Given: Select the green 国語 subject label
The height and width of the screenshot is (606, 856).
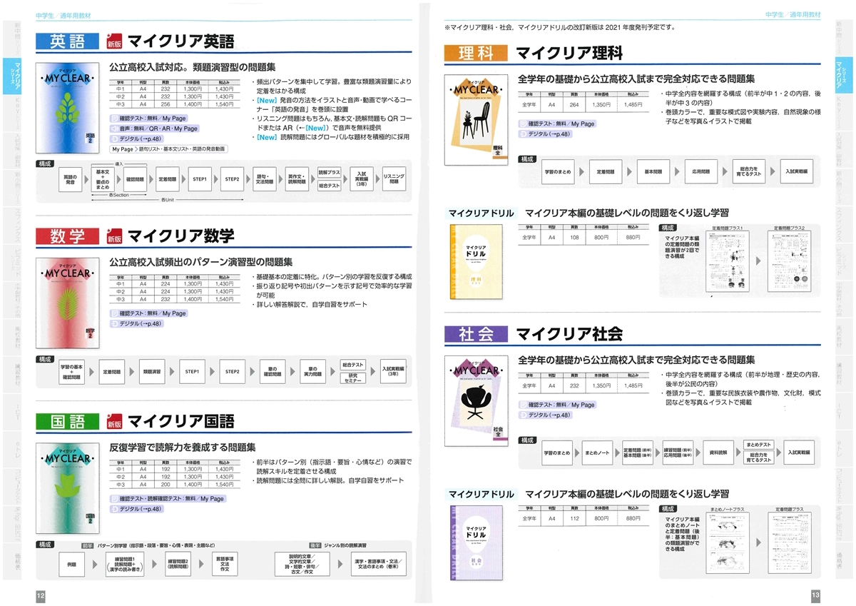Looking at the screenshot, I should 68,421.
